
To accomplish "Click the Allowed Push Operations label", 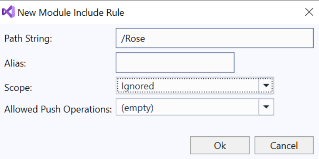I will tap(58, 109).
